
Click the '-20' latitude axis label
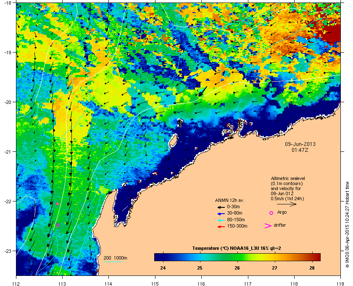pyautogui.click(x=8, y=102)
